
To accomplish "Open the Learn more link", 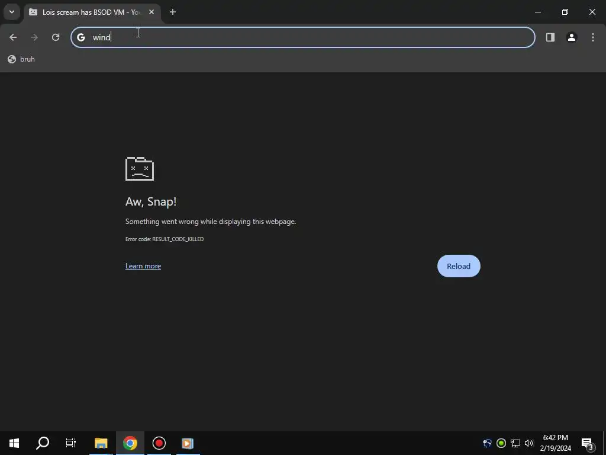I will tap(143, 266).
